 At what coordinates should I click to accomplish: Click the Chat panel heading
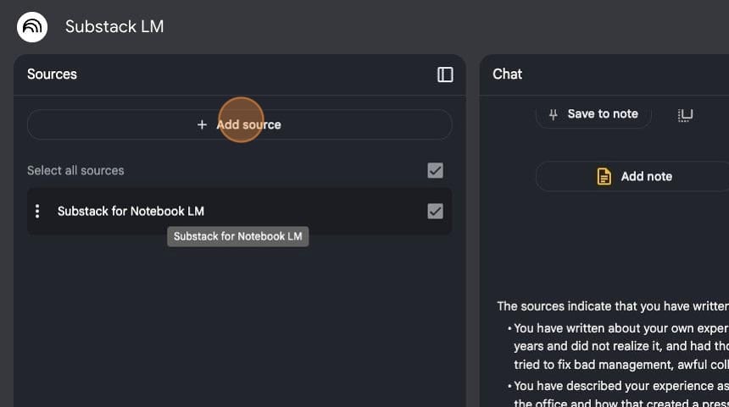click(507, 74)
